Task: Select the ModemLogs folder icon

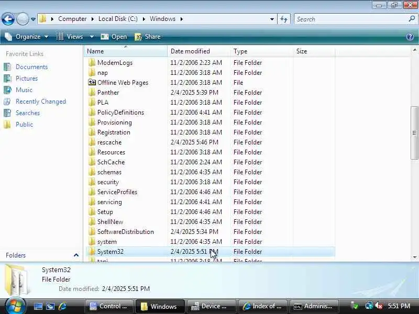Action: point(92,62)
